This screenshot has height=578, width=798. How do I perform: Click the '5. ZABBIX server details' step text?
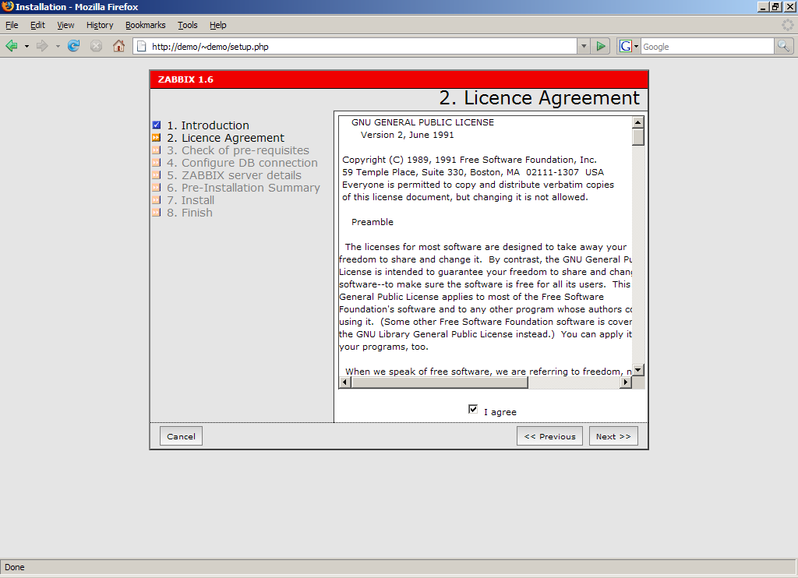pos(234,175)
